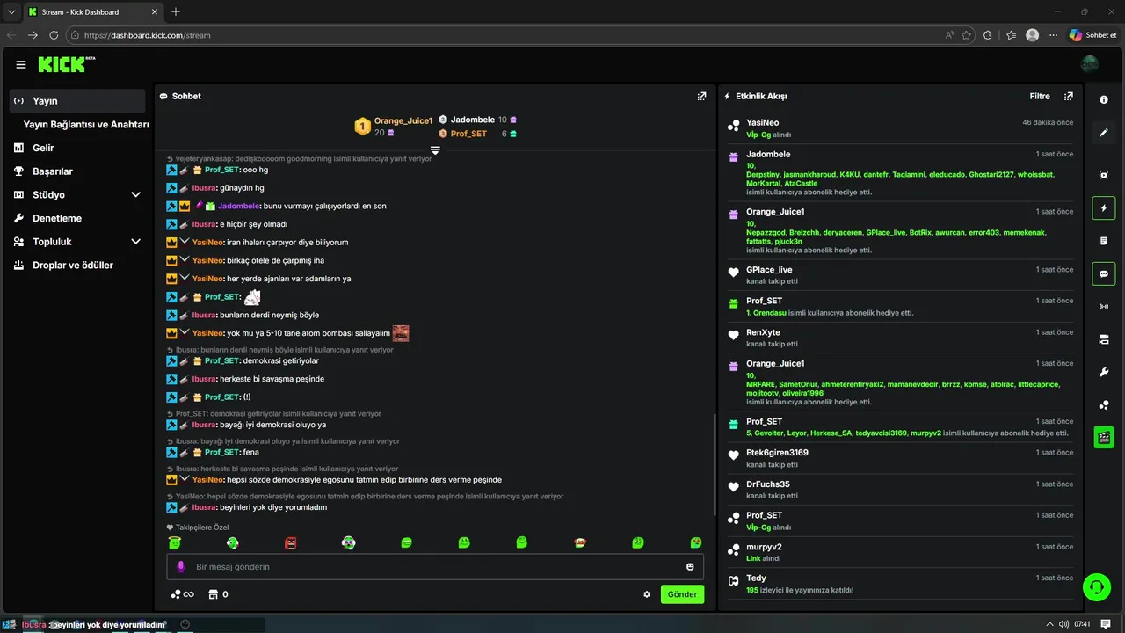Click the Kick logo

(x=67, y=64)
